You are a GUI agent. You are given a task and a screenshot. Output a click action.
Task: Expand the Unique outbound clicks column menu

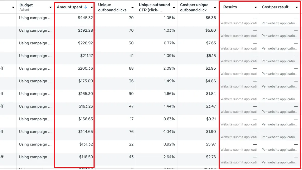tap(133, 7)
